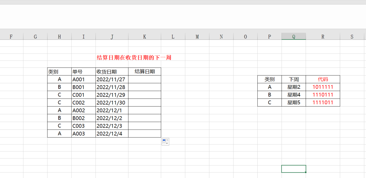Click the 收货日期 header cell
The width and height of the screenshot is (366, 178).
[112, 71]
